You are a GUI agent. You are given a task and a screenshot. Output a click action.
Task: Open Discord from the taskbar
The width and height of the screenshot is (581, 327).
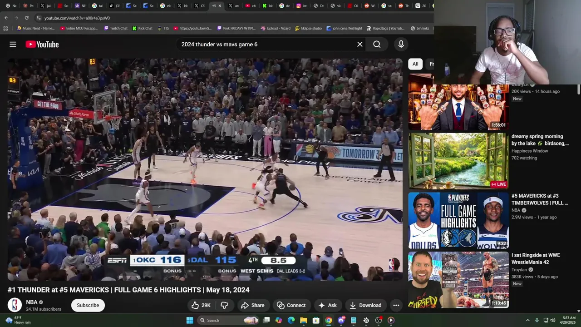click(x=341, y=320)
